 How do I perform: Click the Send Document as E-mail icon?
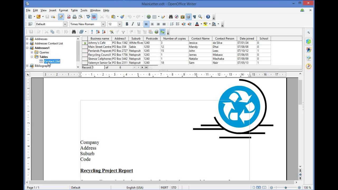click(53, 17)
